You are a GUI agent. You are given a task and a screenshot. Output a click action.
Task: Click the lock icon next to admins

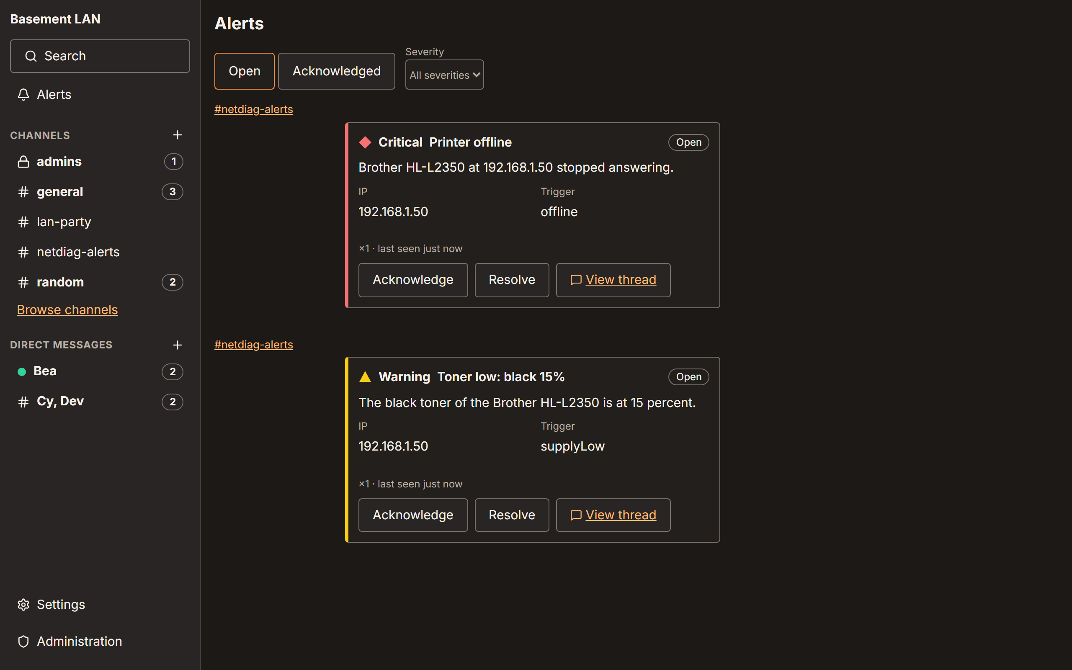pos(23,162)
